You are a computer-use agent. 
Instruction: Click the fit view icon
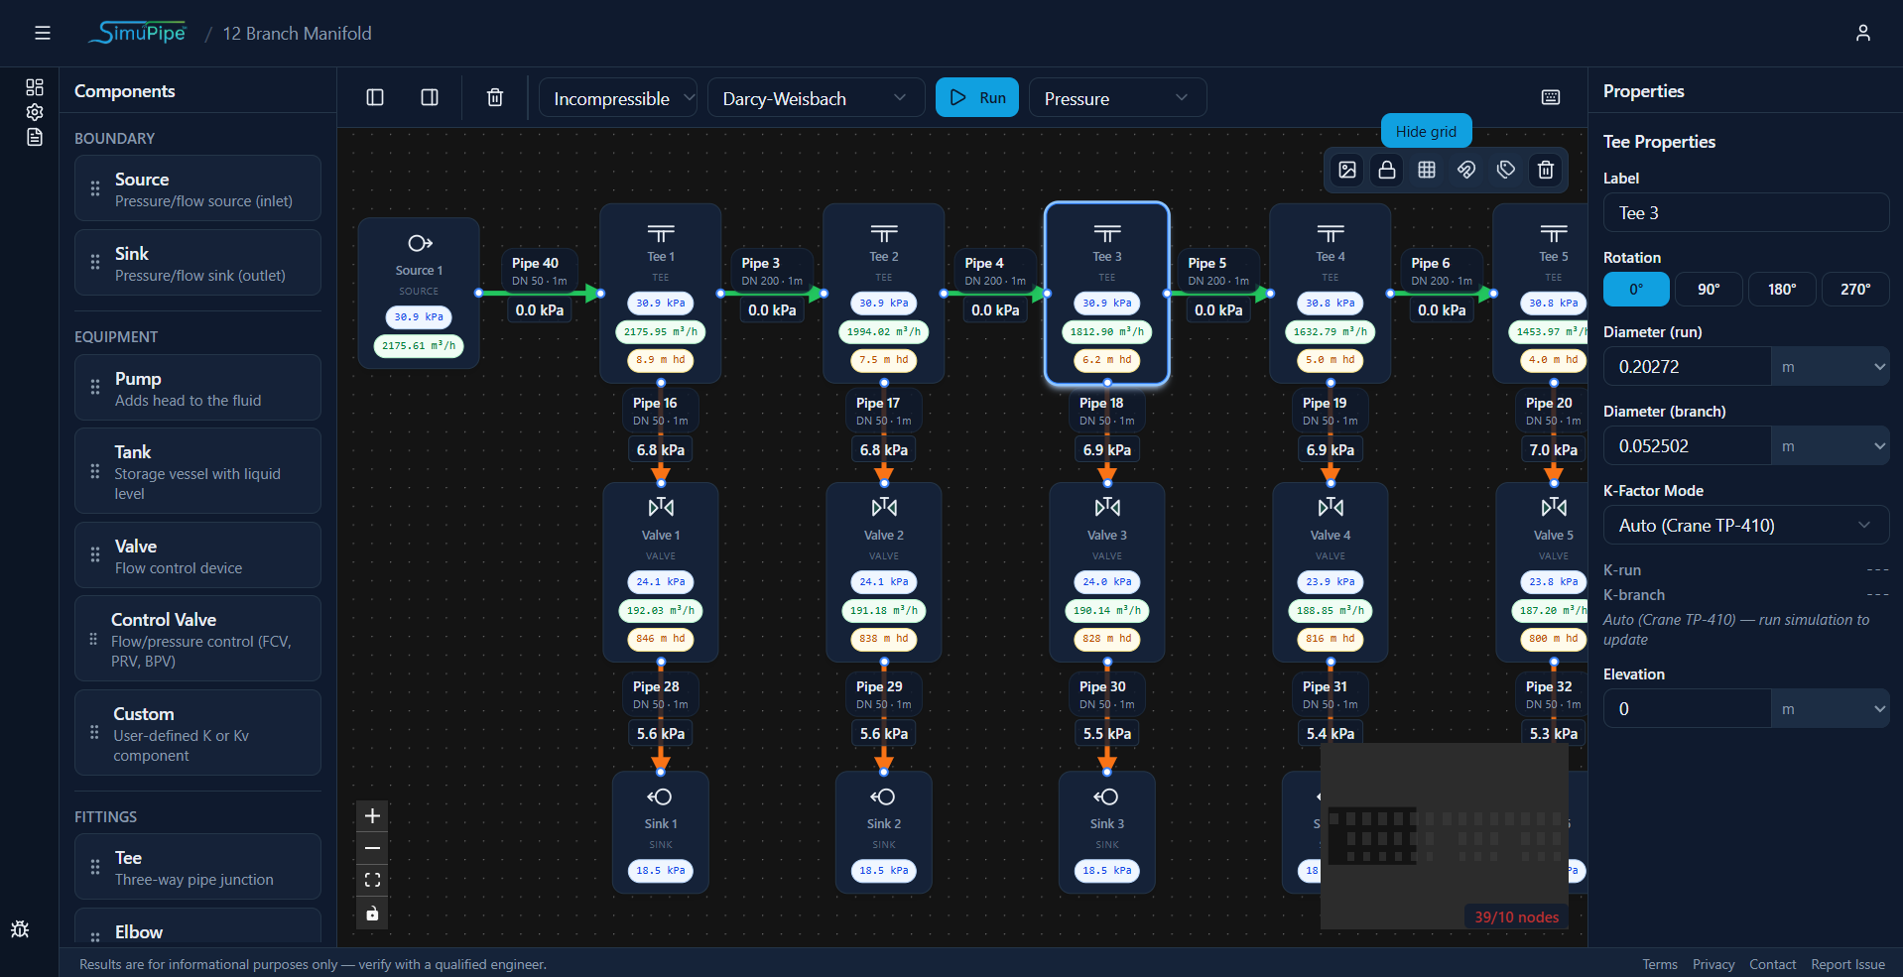[x=372, y=880]
